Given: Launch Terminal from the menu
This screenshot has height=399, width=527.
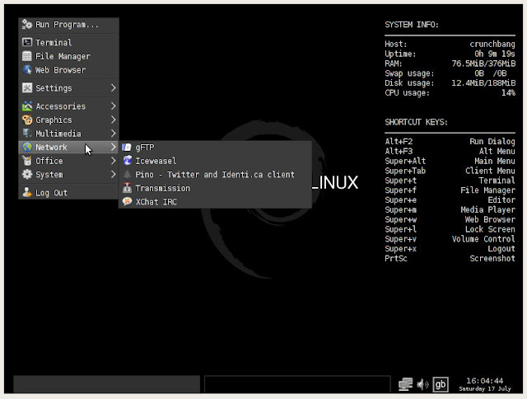Looking at the screenshot, I should click(x=68, y=42).
